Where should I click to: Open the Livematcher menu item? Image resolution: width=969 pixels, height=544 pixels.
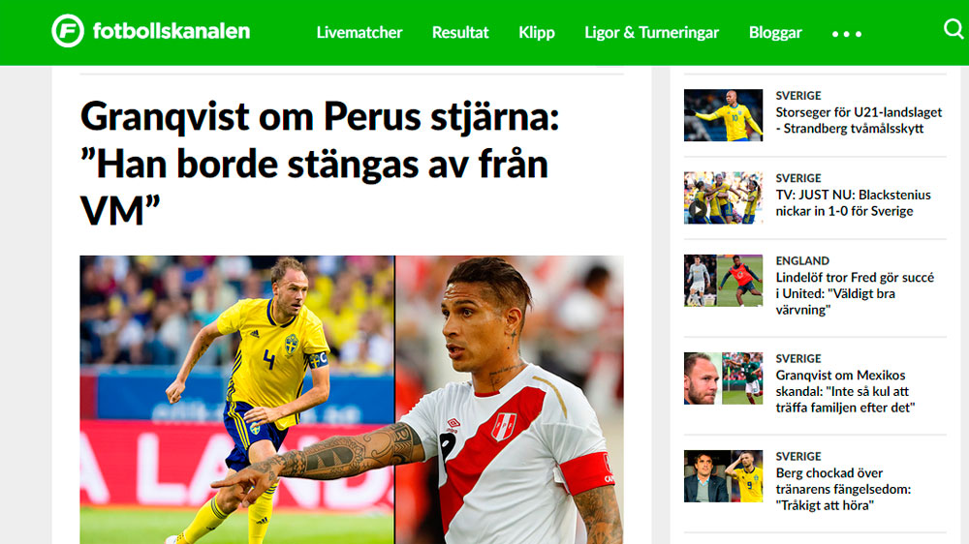pos(359,32)
